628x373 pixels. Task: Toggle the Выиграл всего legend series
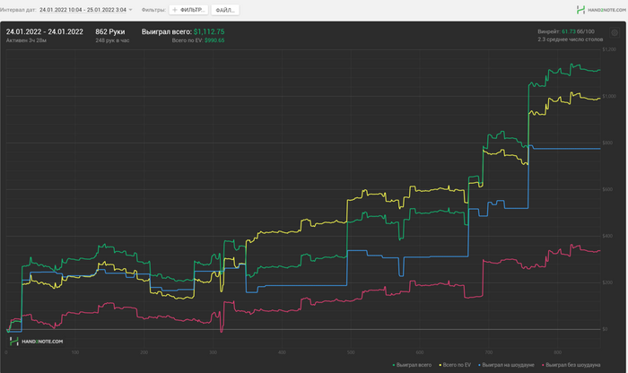click(412, 365)
